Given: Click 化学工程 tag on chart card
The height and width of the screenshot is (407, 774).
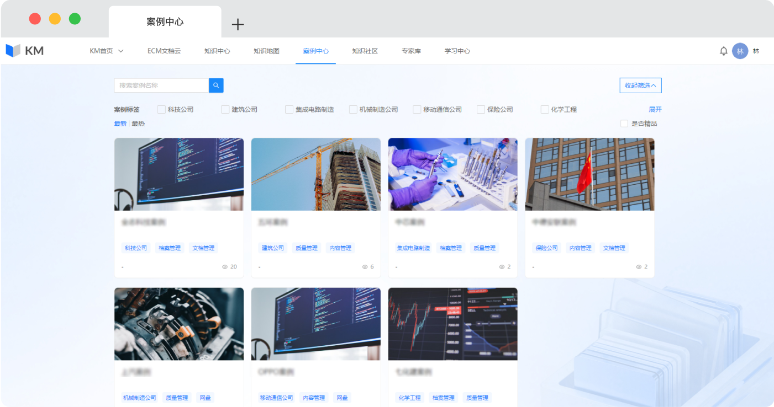Looking at the screenshot, I should 409,398.
